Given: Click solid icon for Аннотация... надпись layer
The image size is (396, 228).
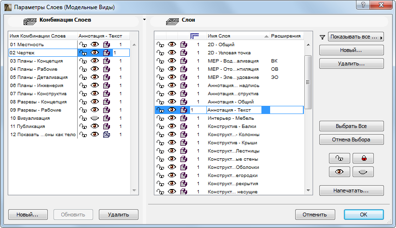Looking at the screenshot, I should click(184, 86).
